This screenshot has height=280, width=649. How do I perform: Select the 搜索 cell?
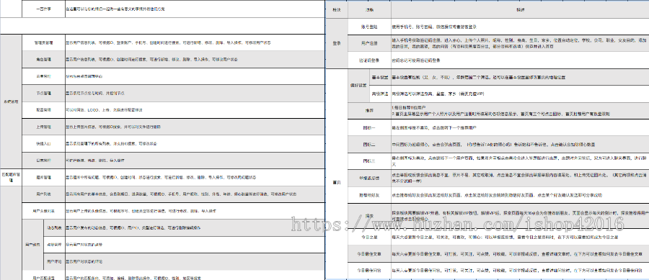(369, 215)
